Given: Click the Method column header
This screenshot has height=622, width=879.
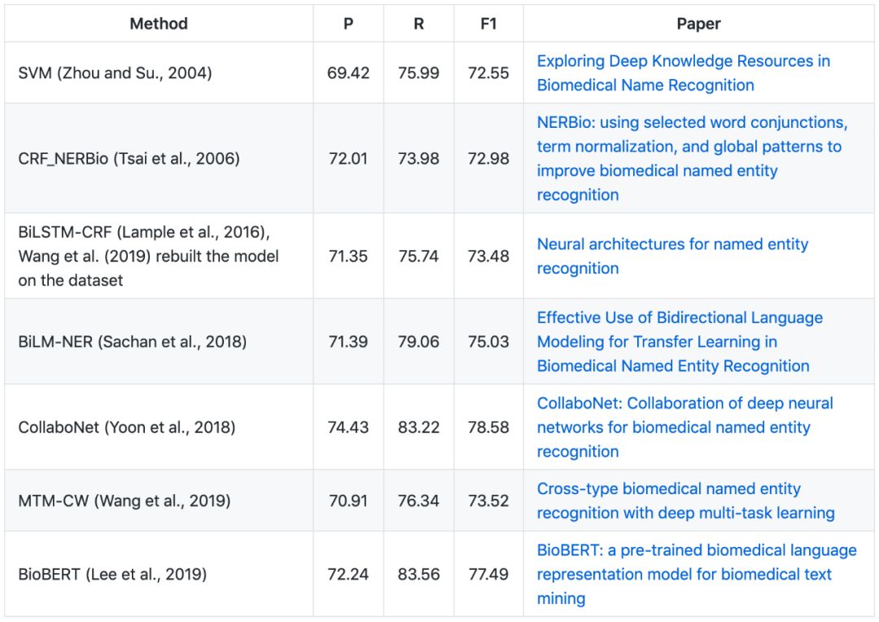Looking at the screenshot, I should (x=159, y=24).
